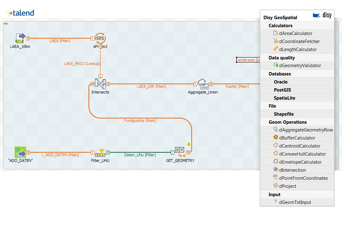Select the GET_GEOMETRY XY component icon
The height and width of the screenshot is (228, 351).
point(180,152)
